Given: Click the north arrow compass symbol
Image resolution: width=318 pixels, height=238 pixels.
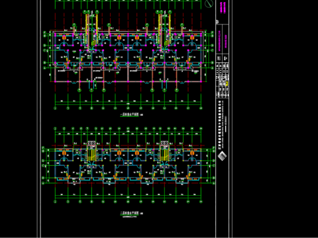Looking at the screenshot, I should [x=209, y=4].
